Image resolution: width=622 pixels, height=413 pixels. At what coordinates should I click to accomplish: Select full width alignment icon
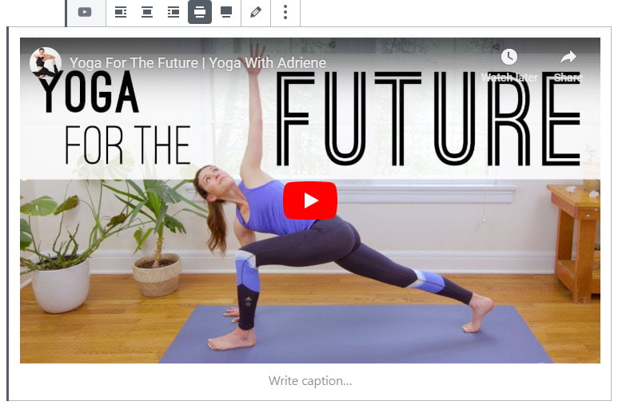pos(226,12)
